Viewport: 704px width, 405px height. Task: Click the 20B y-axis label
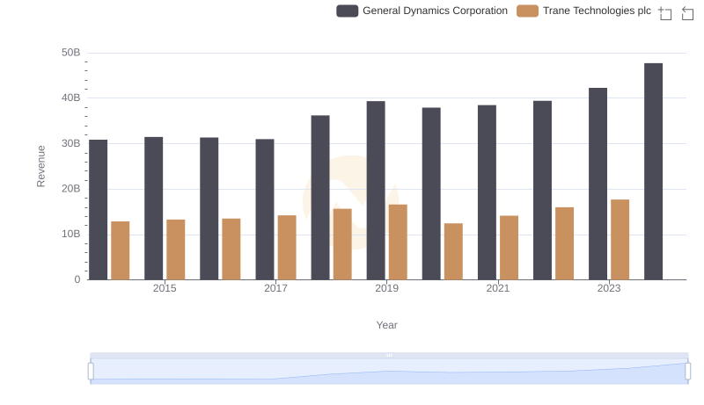click(71, 189)
